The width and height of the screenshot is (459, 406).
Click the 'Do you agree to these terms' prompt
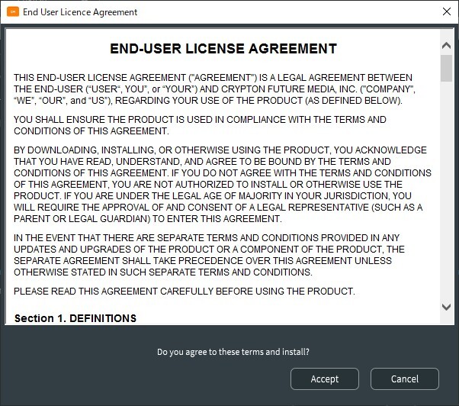coord(233,352)
